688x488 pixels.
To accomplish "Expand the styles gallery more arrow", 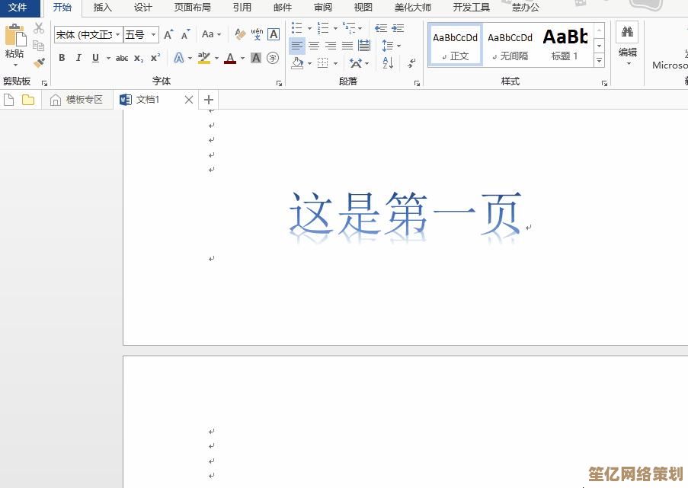I will 600,59.
